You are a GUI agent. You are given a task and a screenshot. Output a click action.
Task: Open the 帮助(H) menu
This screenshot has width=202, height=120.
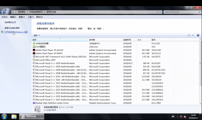click(x=39, y=17)
